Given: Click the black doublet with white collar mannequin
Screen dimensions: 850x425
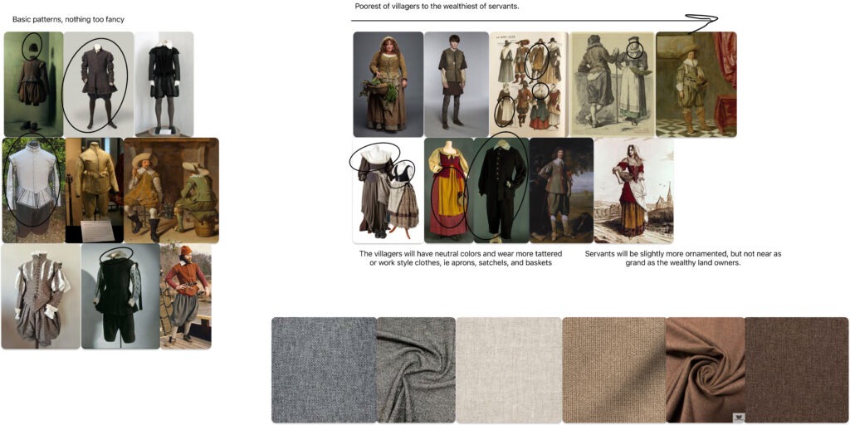Looking at the screenshot, I should pos(164,84).
